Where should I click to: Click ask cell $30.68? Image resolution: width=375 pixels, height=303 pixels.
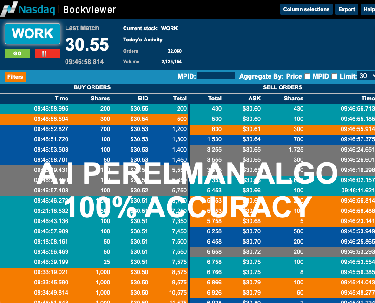pos(251,221)
